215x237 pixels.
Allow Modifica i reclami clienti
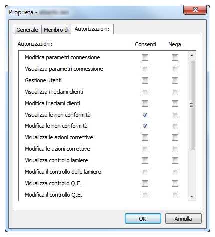click(x=145, y=103)
